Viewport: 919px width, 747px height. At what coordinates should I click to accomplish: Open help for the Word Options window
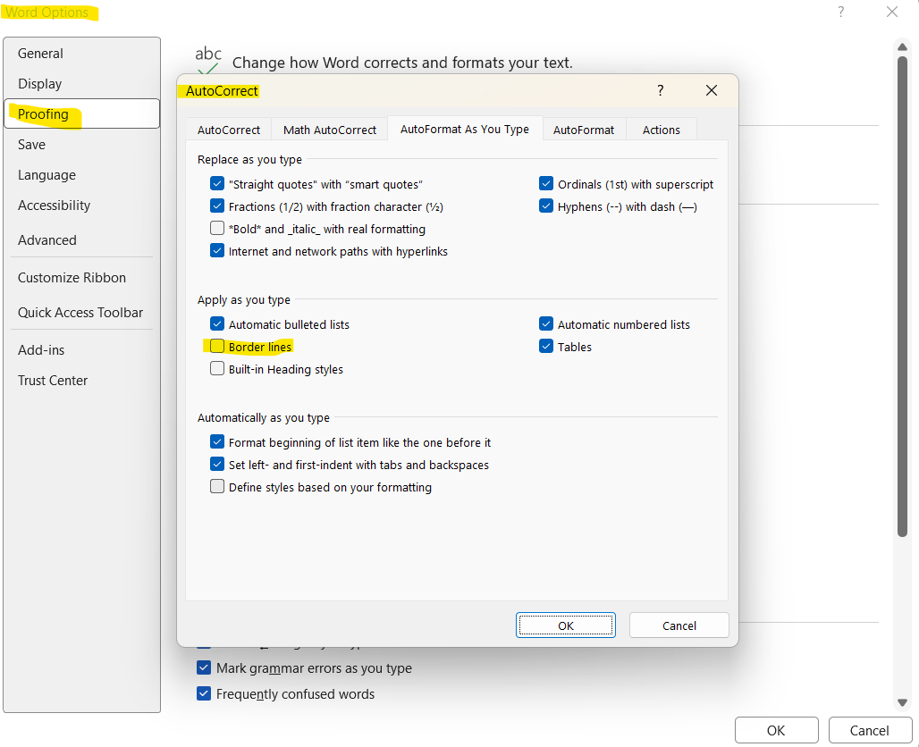(841, 12)
